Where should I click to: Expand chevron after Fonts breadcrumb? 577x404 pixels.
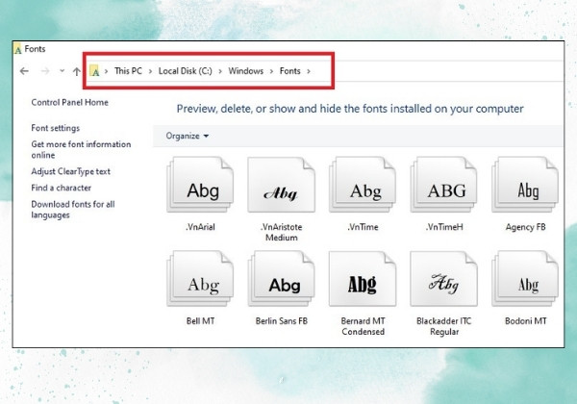309,71
